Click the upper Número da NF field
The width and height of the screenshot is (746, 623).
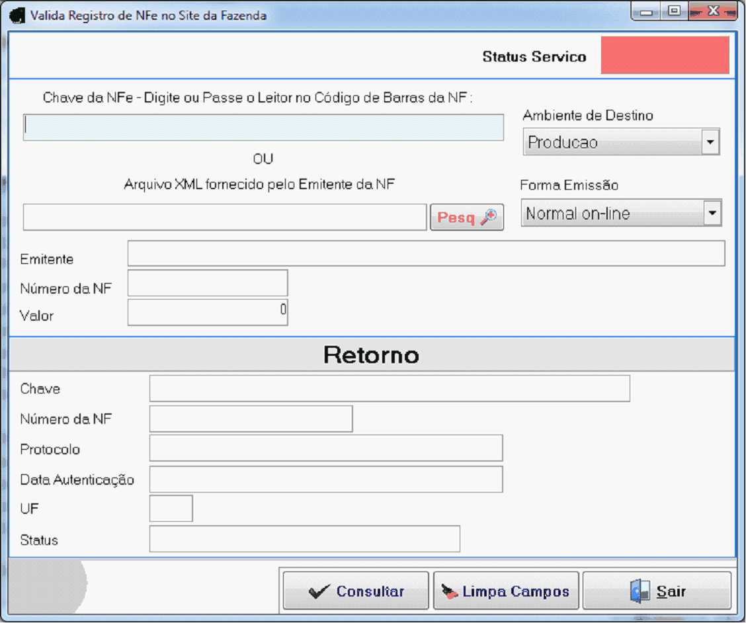[x=208, y=283]
